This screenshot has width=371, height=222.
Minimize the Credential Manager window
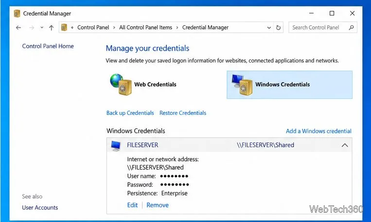[x=311, y=13]
